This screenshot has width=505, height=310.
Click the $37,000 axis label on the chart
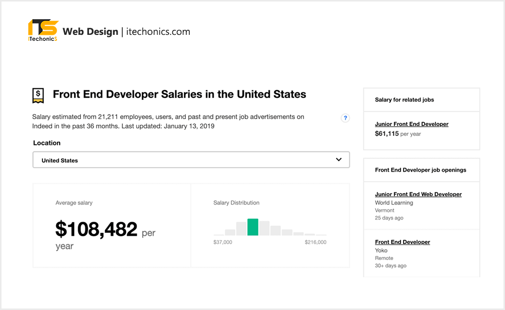pos(223,242)
